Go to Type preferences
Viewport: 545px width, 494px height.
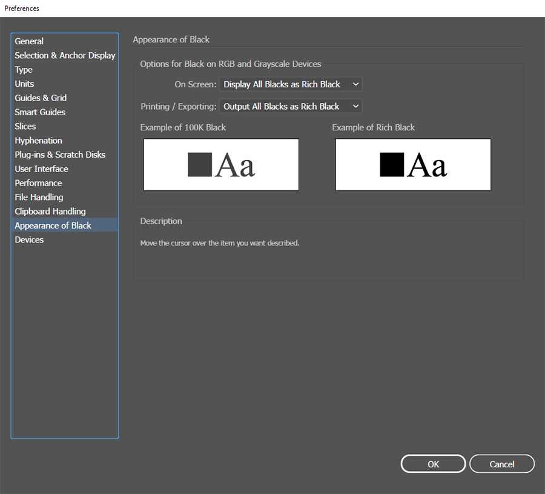pyautogui.click(x=24, y=70)
